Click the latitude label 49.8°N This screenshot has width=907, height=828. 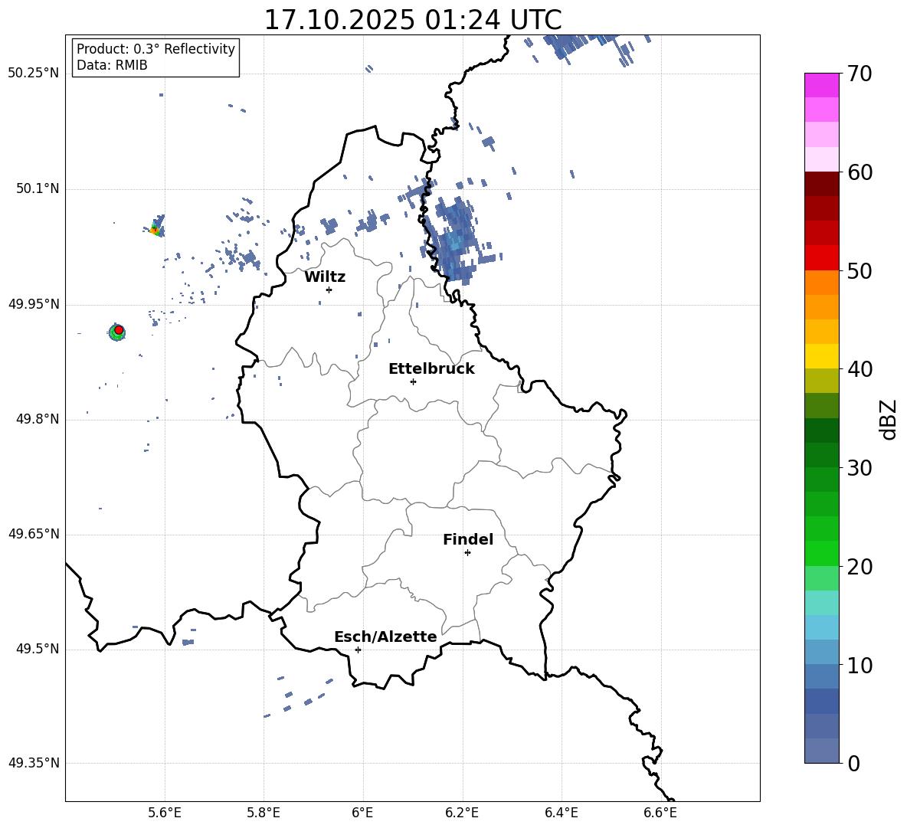38,419
